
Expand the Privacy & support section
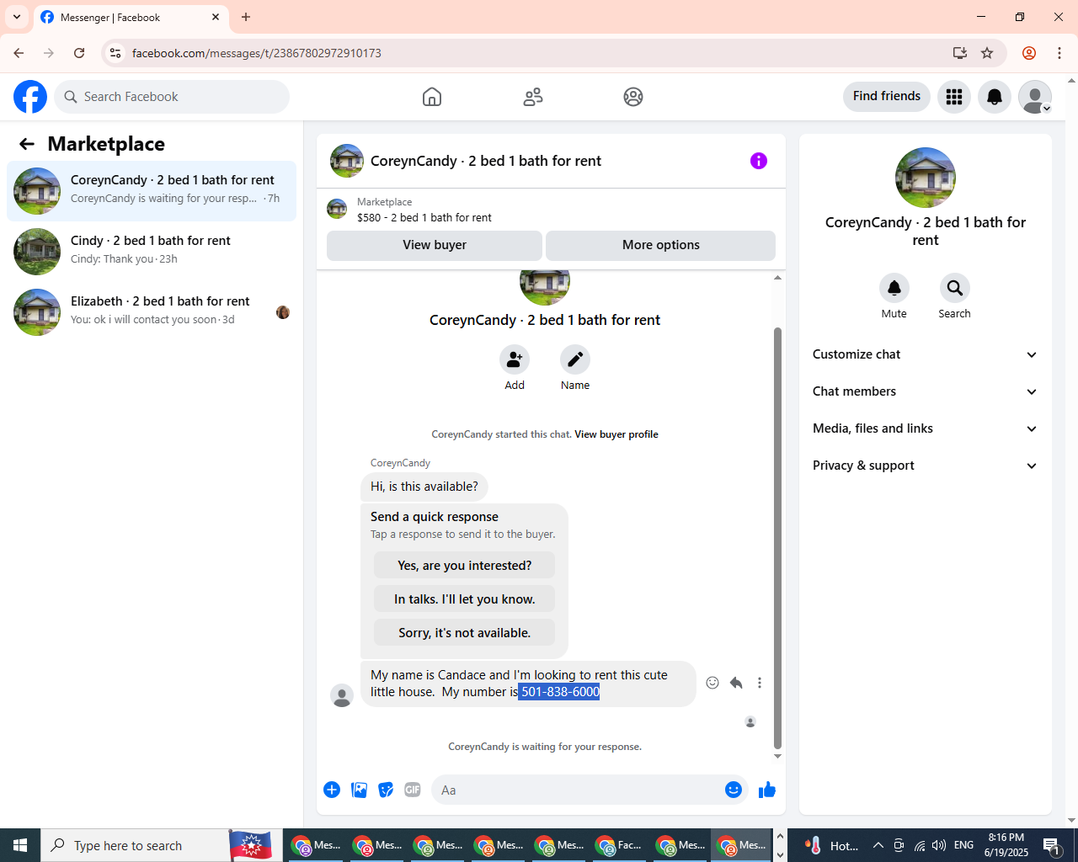point(926,466)
